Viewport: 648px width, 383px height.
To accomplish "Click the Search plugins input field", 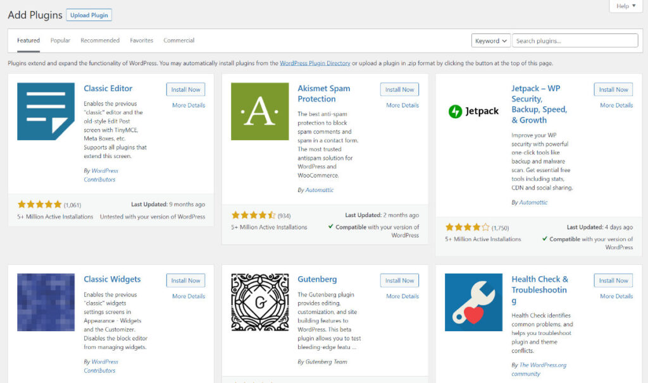I will (575, 41).
